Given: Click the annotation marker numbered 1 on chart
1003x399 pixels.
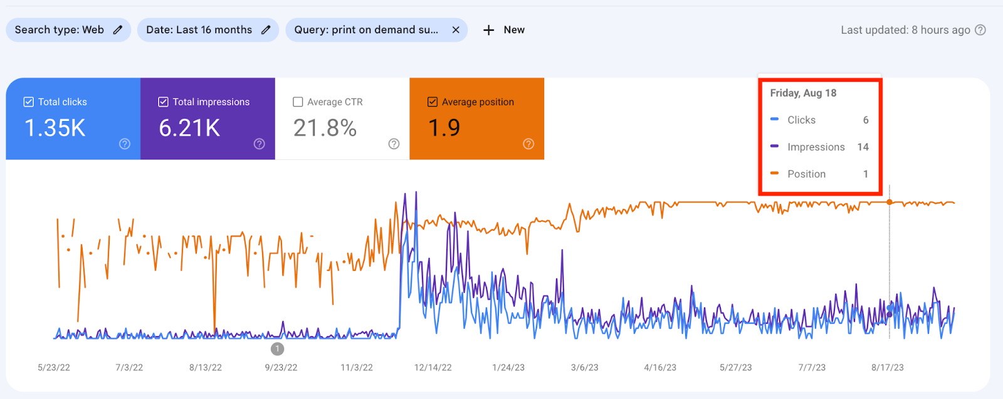Looking at the screenshot, I should pyautogui.click(x=277, y=349).
